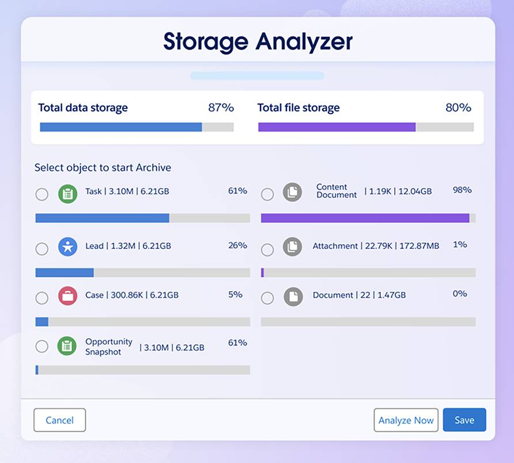
Task: Click the Document storage usage bar
Action: [368, 322]
